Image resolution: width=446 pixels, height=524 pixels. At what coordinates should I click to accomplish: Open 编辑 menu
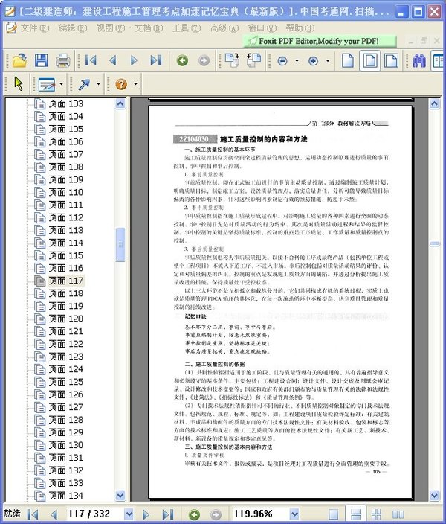(73, 28)
